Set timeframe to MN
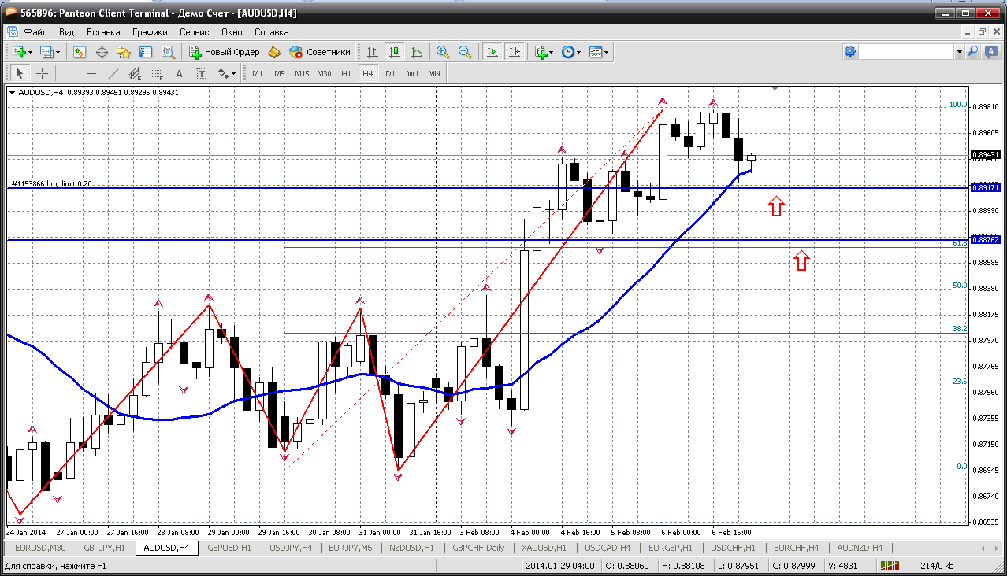 click(434, 73)
